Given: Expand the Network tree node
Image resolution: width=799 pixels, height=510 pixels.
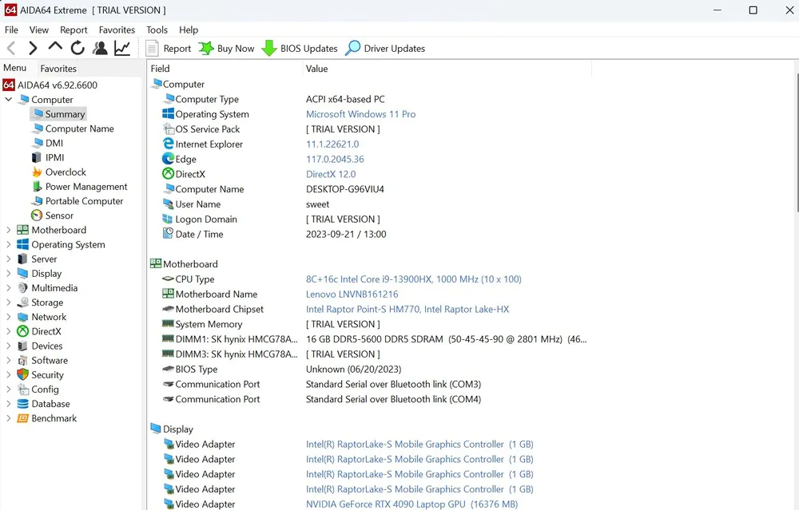Looking at the screenshot, I should [8, 317].
